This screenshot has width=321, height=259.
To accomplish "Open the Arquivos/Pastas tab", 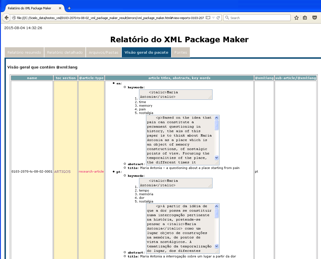I will 104,52.
